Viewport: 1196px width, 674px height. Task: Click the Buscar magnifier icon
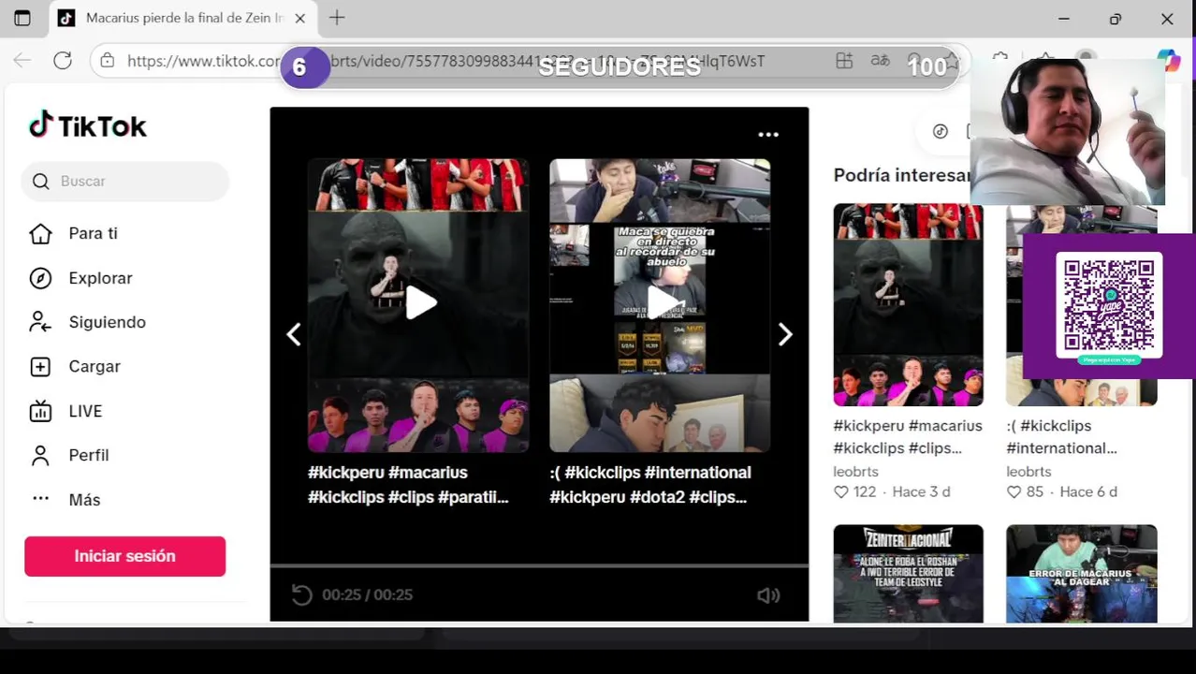(x=40, y=182)
